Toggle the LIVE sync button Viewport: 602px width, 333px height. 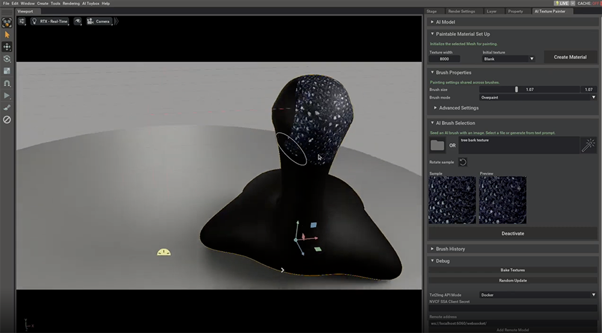[x=561, y=4]
